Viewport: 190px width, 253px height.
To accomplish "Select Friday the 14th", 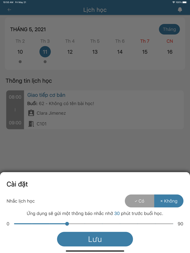I will click(120, 52).
